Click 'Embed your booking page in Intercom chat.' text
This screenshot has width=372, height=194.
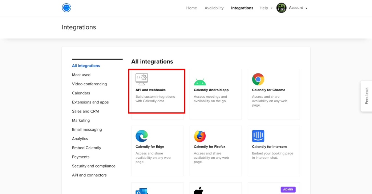272,155
